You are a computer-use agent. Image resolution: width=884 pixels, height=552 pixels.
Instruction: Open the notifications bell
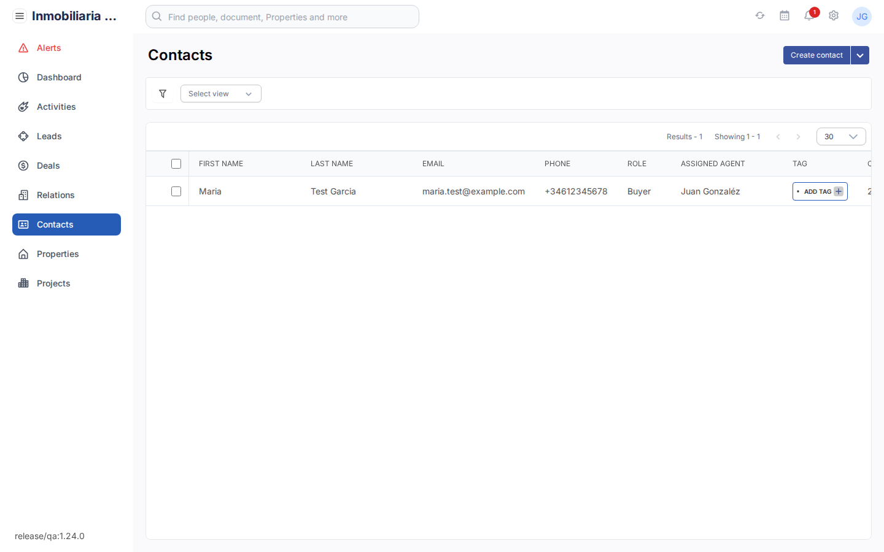(x=809, y=16)
